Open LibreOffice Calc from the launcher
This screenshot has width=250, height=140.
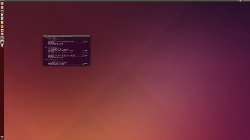pyautogui.click(x=2, y=19)
